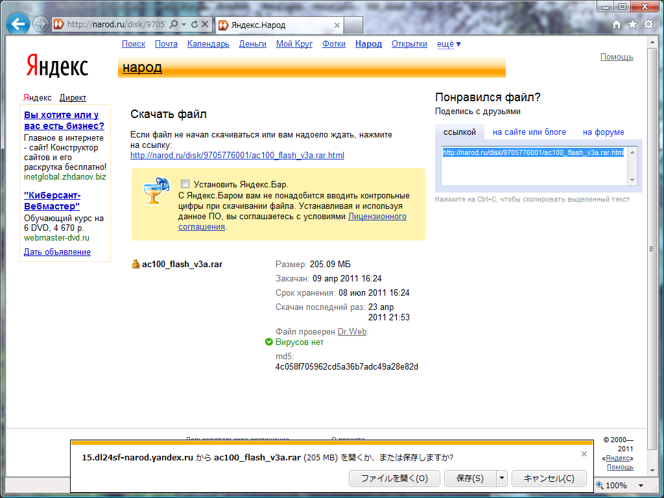
Task: Open the browser Home page icon
Action: click(617, 25)
